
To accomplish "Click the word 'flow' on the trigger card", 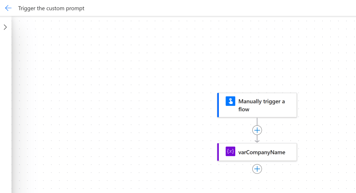I will [244, 109].
